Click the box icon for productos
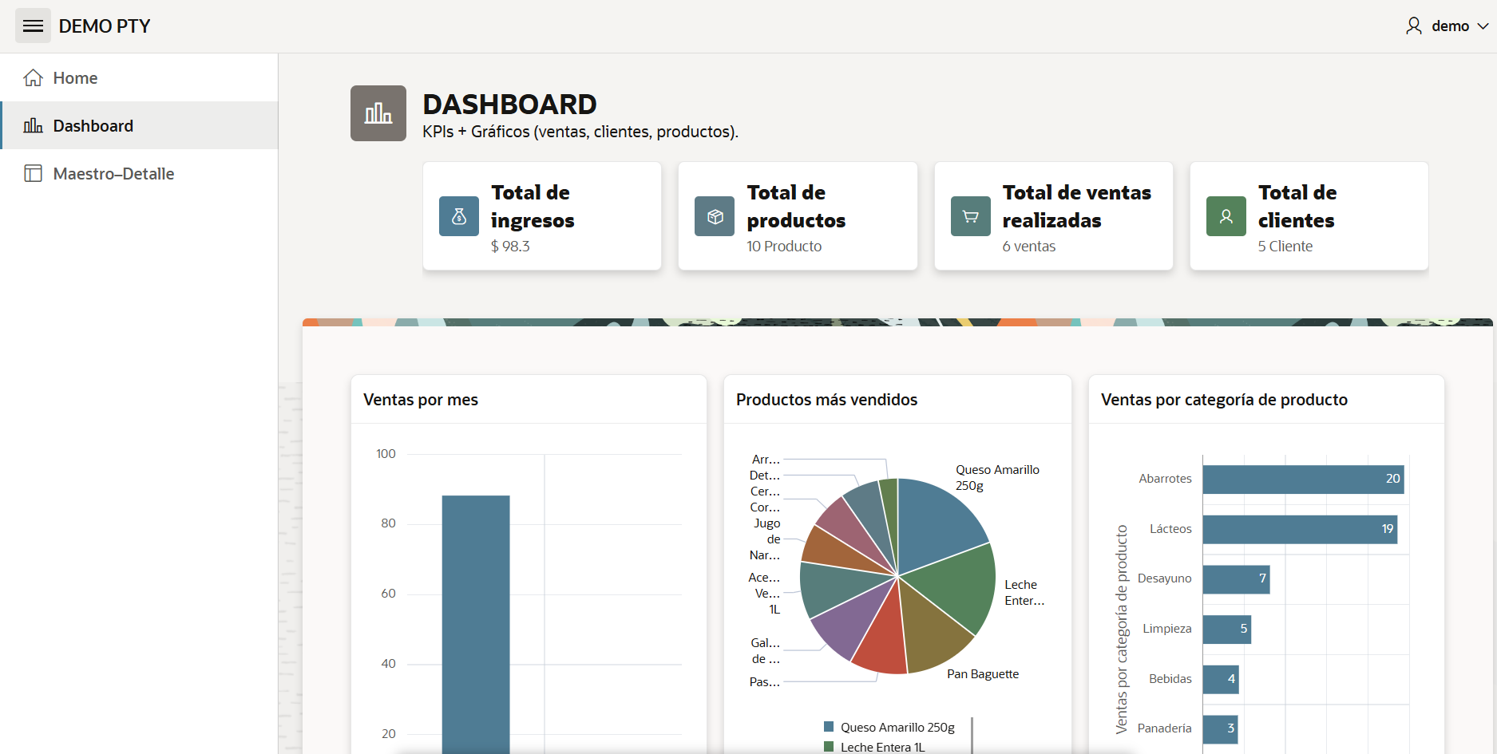 click(715, 216)
